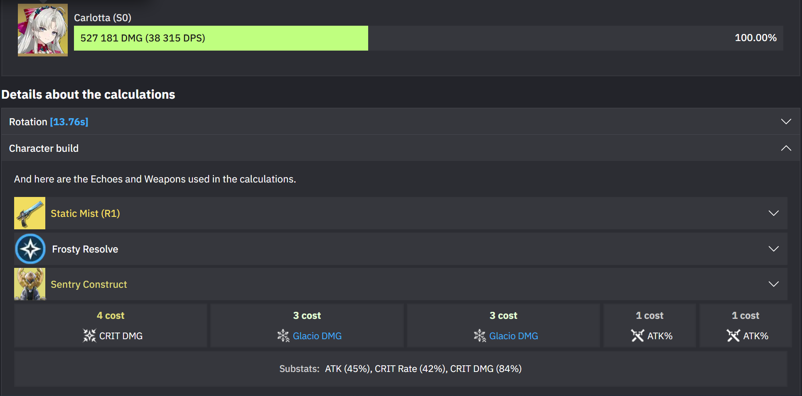Click the first Glacio DMG link
The width and height of the screenshot is (802, 396).
coord(317,336)
